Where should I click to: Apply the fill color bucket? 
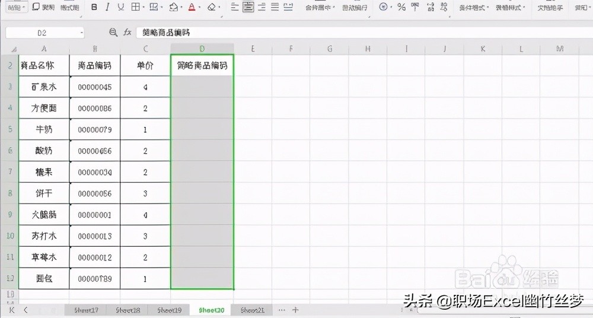(174, 7)
